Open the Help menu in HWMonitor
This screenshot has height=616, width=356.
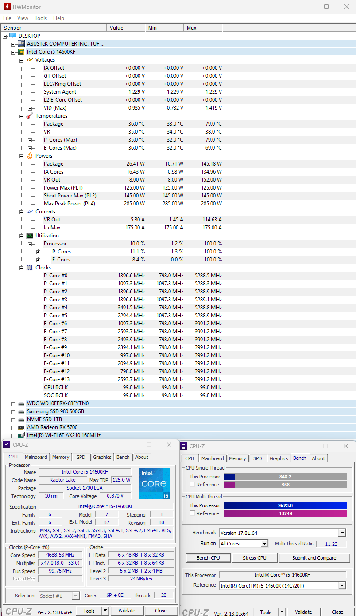[58, 18]
